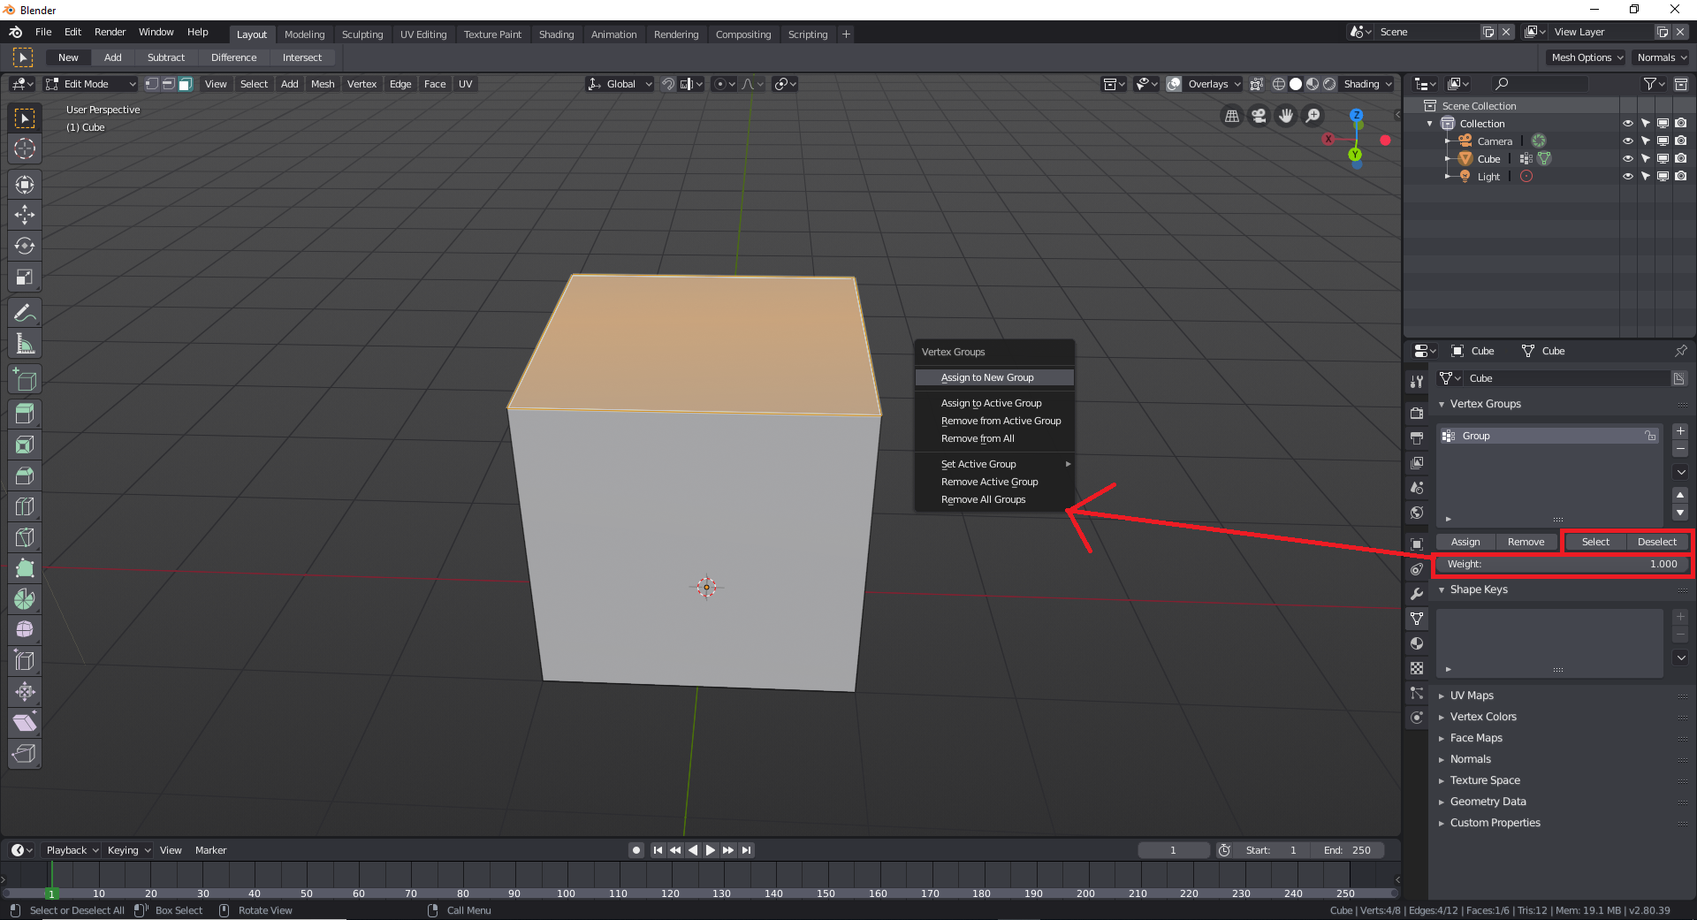
Task: Select the Measure tool
Action: click(x=25, y=344)
